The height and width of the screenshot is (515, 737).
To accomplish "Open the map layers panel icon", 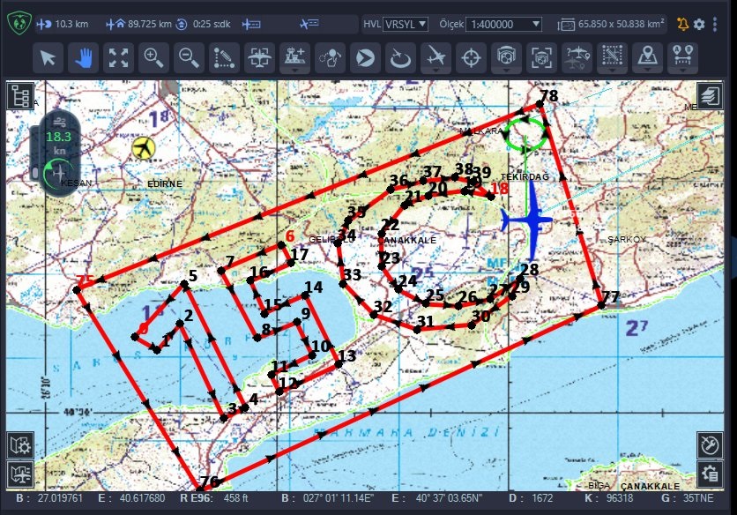I will click(709, 95).
